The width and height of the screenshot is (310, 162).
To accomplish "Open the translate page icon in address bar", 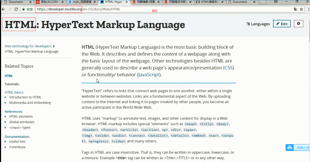I will tap(295, 9).
